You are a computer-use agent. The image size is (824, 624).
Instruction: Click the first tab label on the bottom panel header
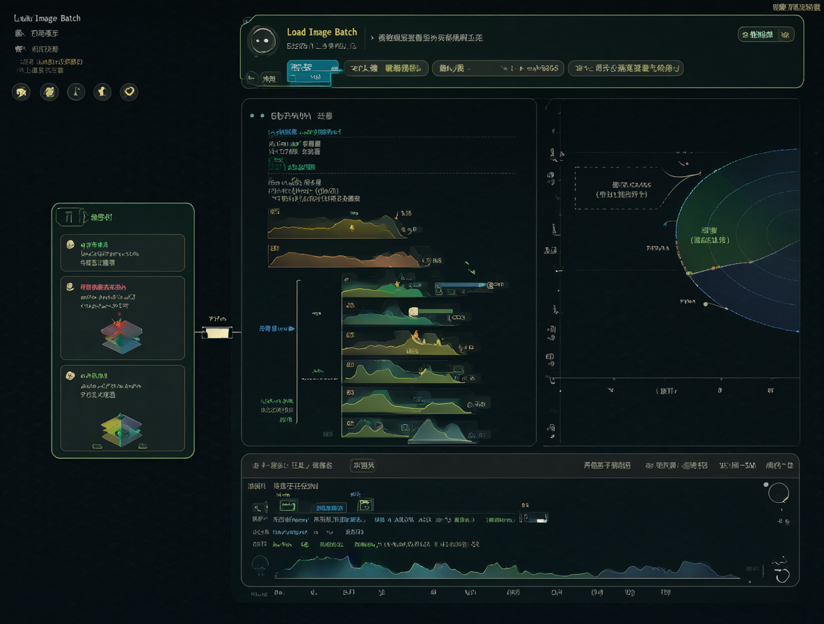point(292,466)
